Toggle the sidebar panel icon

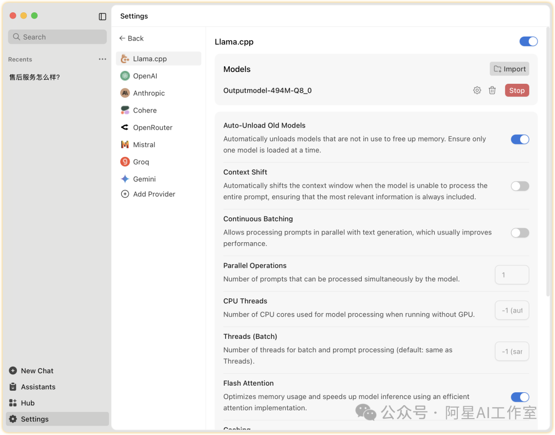(102, 16)
